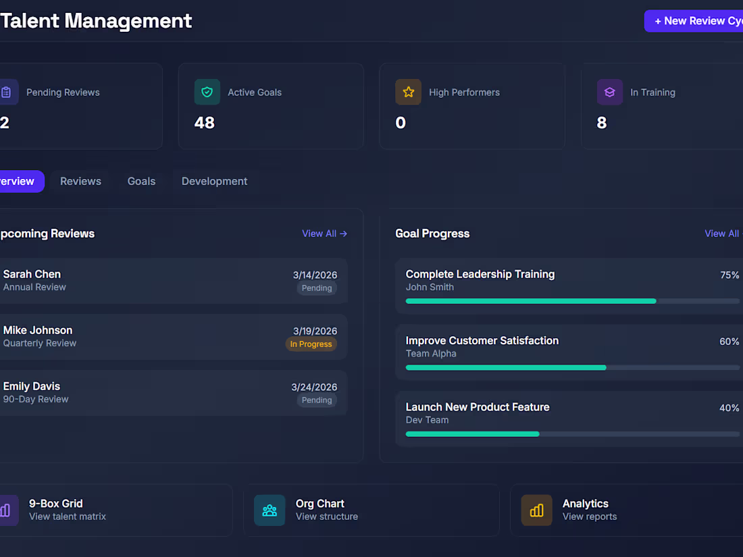Click the High Performers star icon

pyautogui.click(x=408, y=92)
